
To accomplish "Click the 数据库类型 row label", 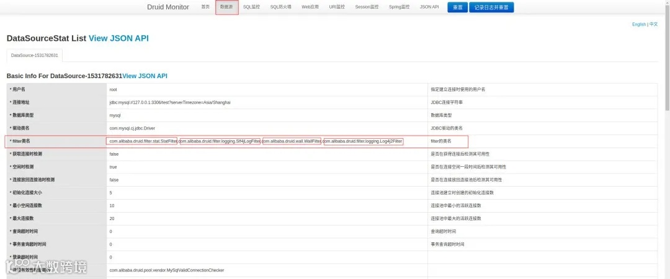I will (x=22, y=115).
